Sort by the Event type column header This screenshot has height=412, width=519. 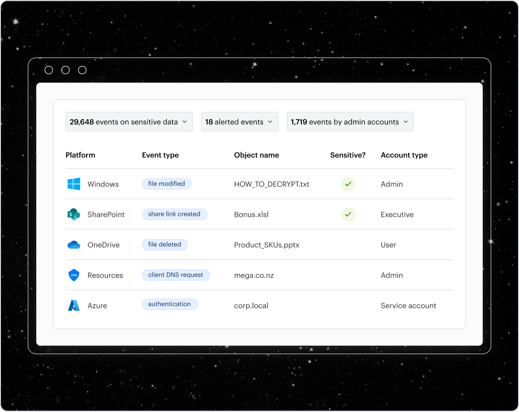pos(160,155)
